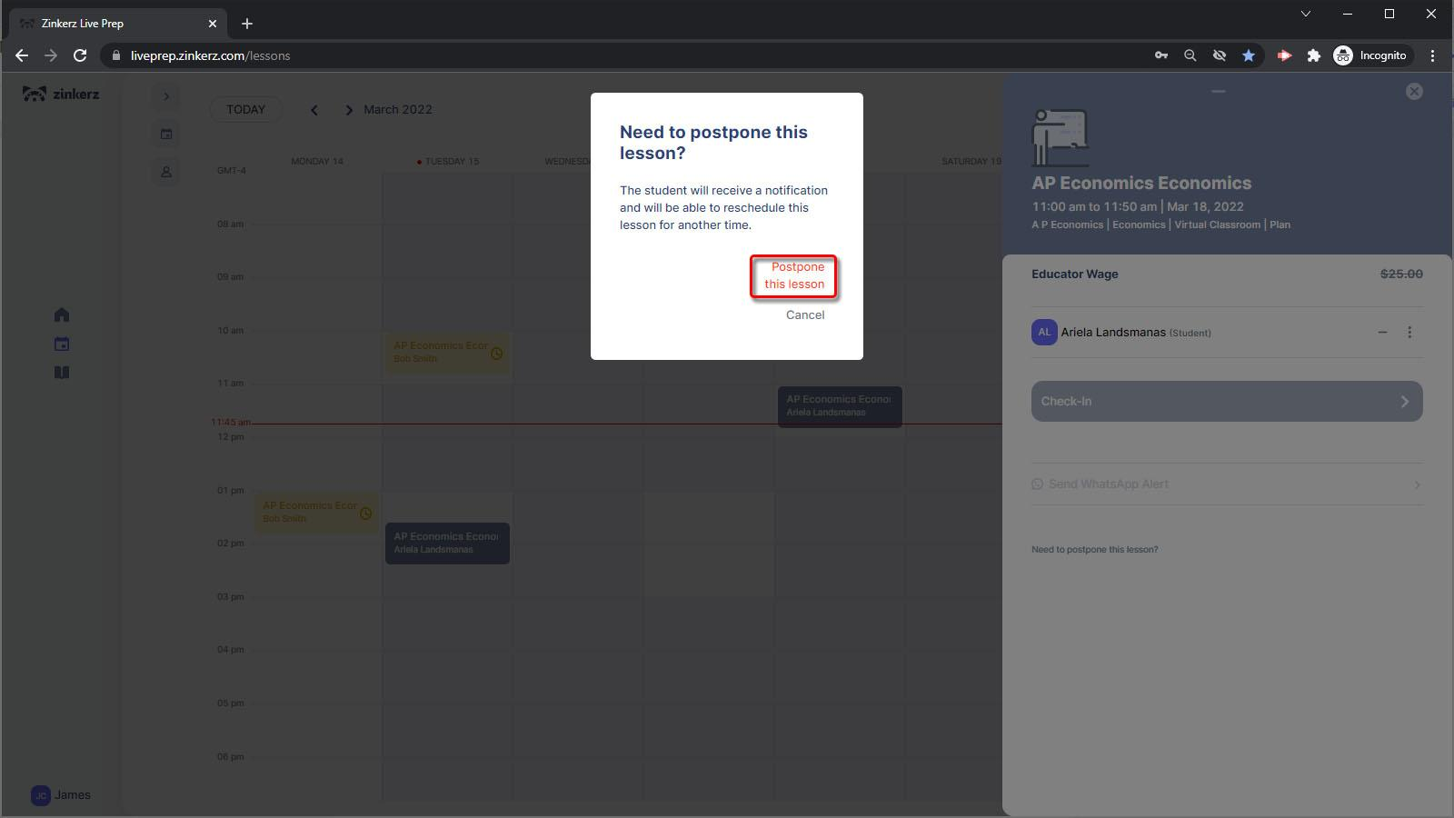Open Friday 11 am Ariela Landsmanas lesson
This screenshot has height=818, width=1454.
pyautogui.click(x=840, y=405)
